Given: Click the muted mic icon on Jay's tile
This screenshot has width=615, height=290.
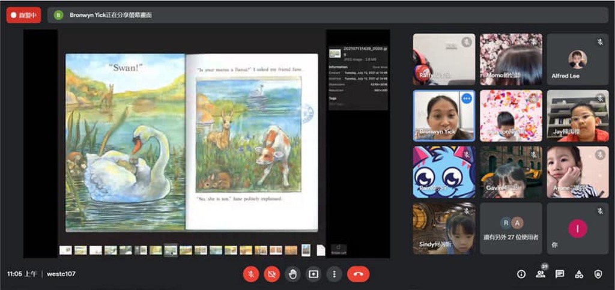Looking at the screenshot, I should 600,98.
